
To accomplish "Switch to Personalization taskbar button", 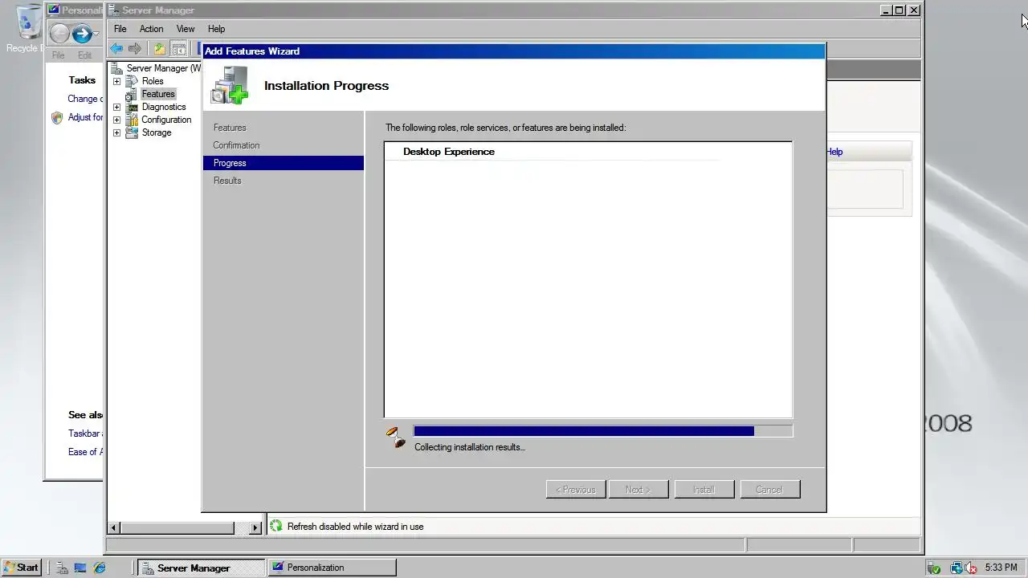I will (332, 568).
